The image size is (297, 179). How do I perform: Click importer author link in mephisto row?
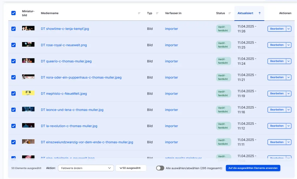(172, 93)
